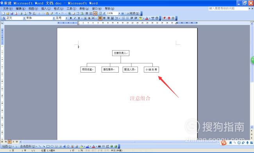Open the 自选图形 AutoShapes menu
254x153 pixels.
(29, 146)
